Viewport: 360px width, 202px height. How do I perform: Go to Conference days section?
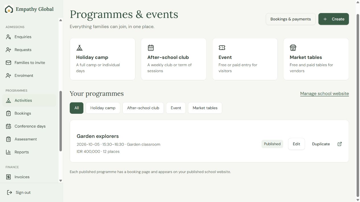pos(29,126)
